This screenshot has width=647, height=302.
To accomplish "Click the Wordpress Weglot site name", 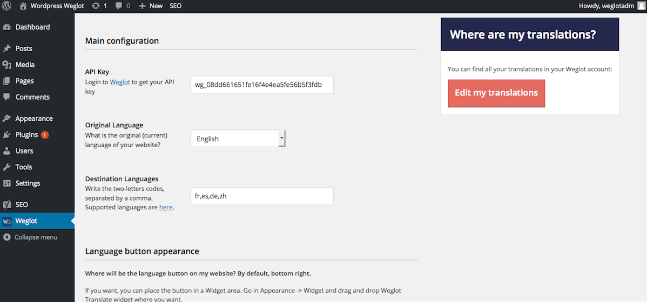I will tap(57, 6).
